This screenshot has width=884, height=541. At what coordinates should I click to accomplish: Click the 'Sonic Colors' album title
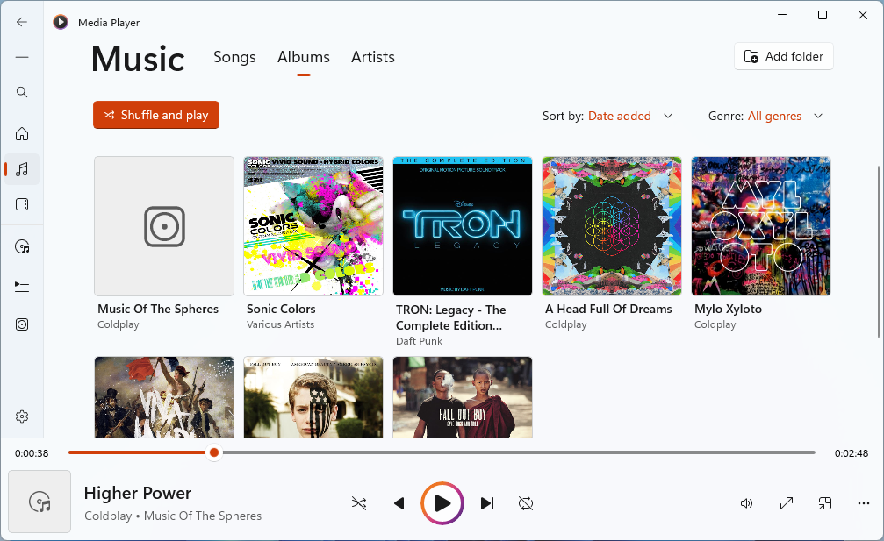coord(281,309)
